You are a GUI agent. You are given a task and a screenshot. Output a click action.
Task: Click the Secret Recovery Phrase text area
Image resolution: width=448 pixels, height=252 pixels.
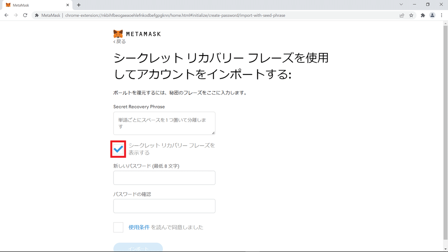pos(164,123)
